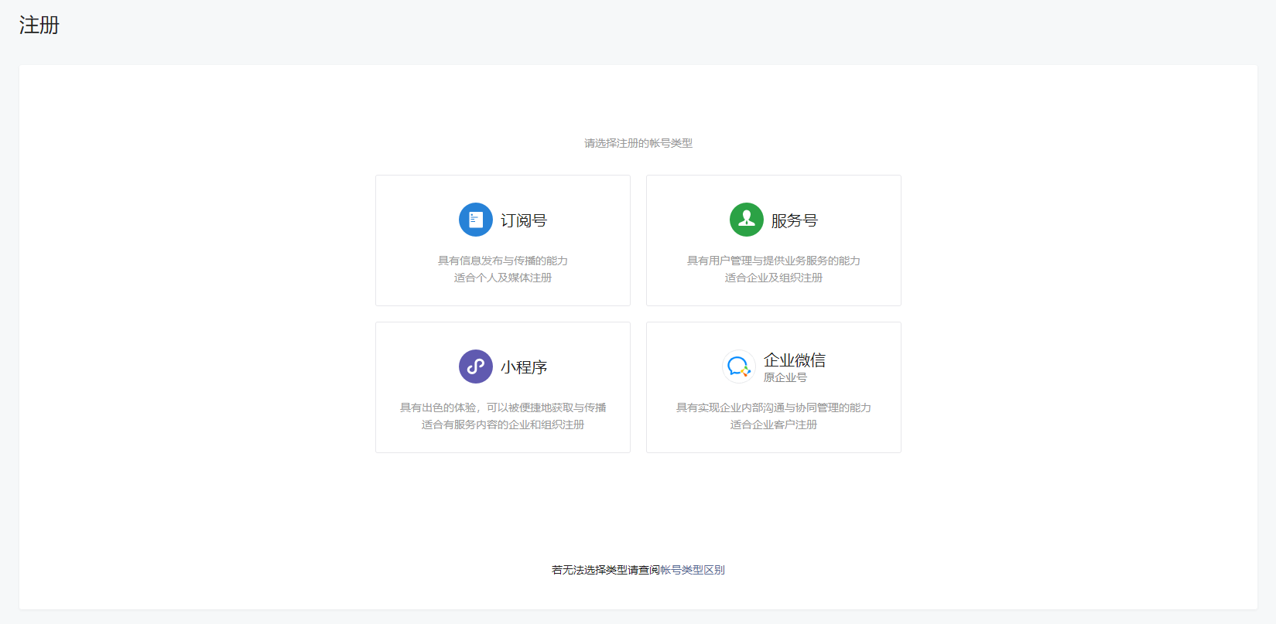Image resolution: width=1276 pixels, height=624 pixels.
Task: Open the 帐号类型区别 link
Action: pos(693,570)
